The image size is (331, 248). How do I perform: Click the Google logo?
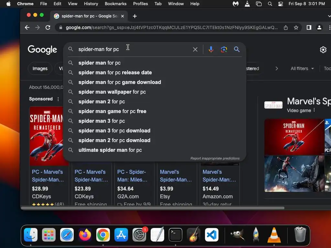coord(42,50)
